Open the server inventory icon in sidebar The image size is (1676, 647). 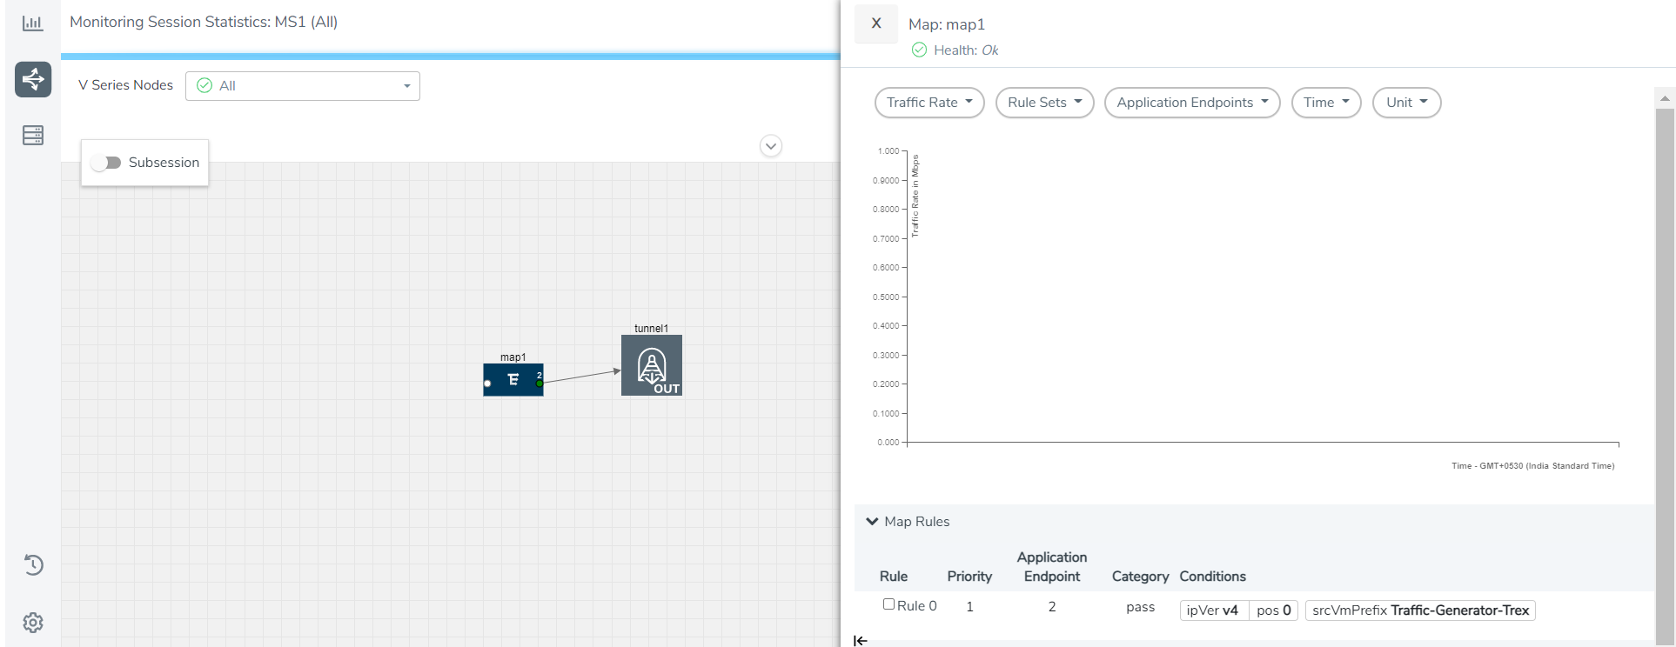[x=33, y=136]
